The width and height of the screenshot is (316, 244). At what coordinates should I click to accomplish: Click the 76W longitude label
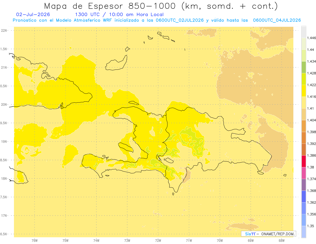point(34,241)
